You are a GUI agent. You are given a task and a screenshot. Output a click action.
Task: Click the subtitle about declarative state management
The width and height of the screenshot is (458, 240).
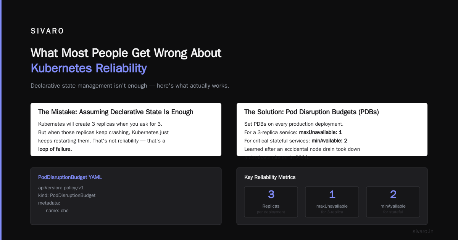(130, 86)
